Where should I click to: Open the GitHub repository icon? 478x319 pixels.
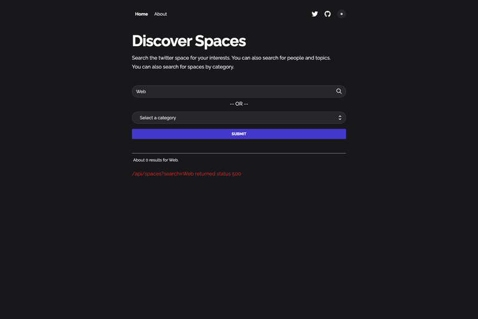tap(327, 14)
